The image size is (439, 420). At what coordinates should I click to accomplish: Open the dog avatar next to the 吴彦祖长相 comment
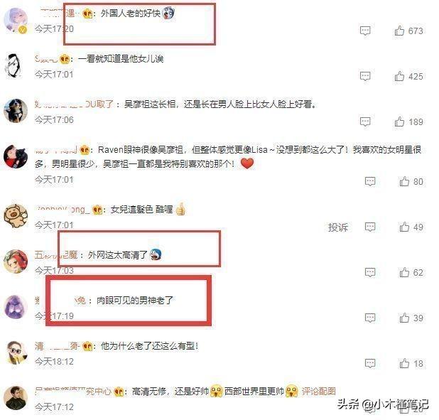point(16,111)
